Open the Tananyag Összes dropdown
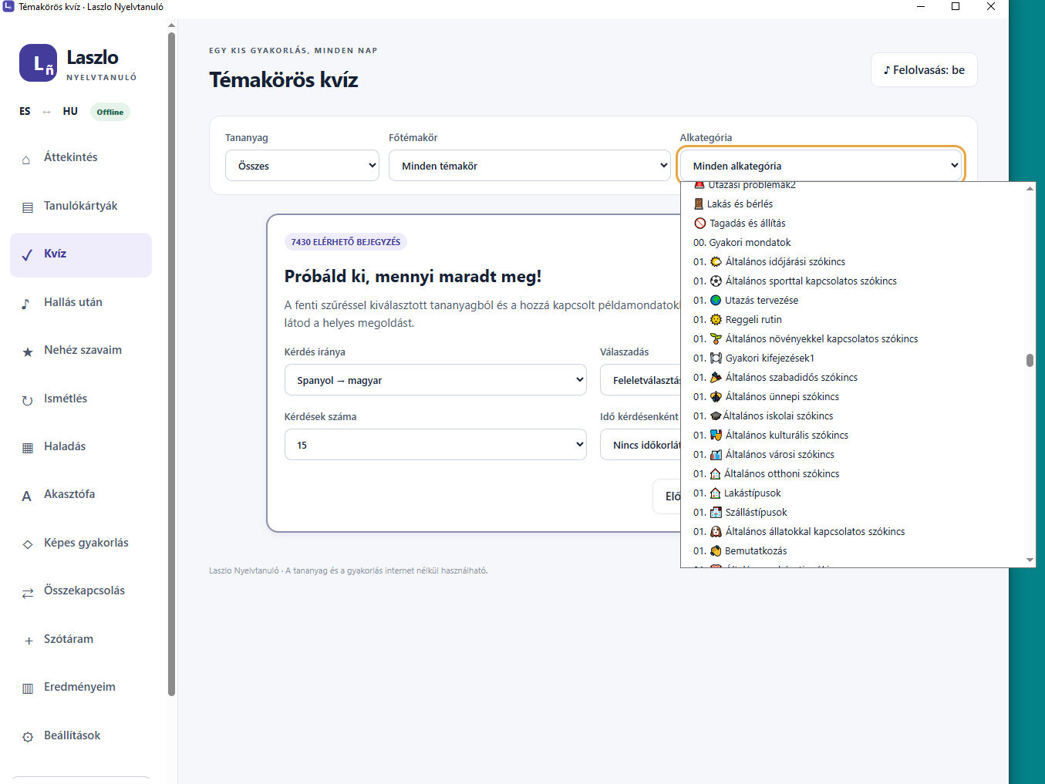Screen dimensions: 1045x784 point(302,166)
